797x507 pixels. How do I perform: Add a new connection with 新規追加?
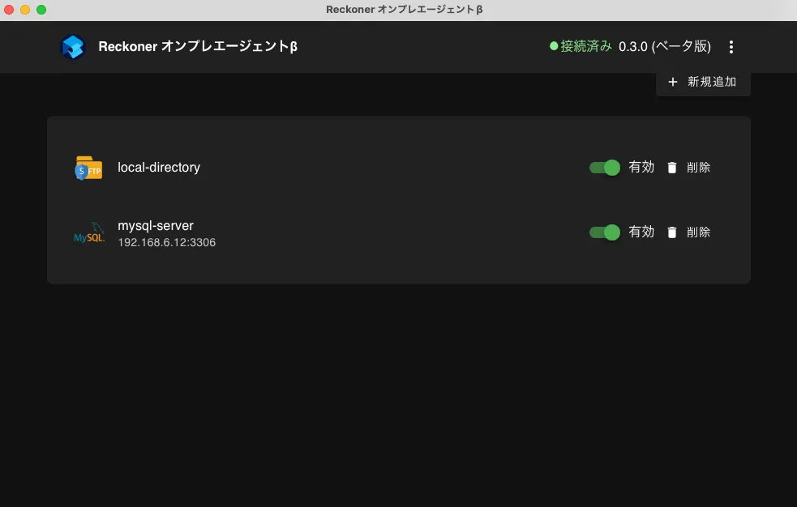coord(703,83)
